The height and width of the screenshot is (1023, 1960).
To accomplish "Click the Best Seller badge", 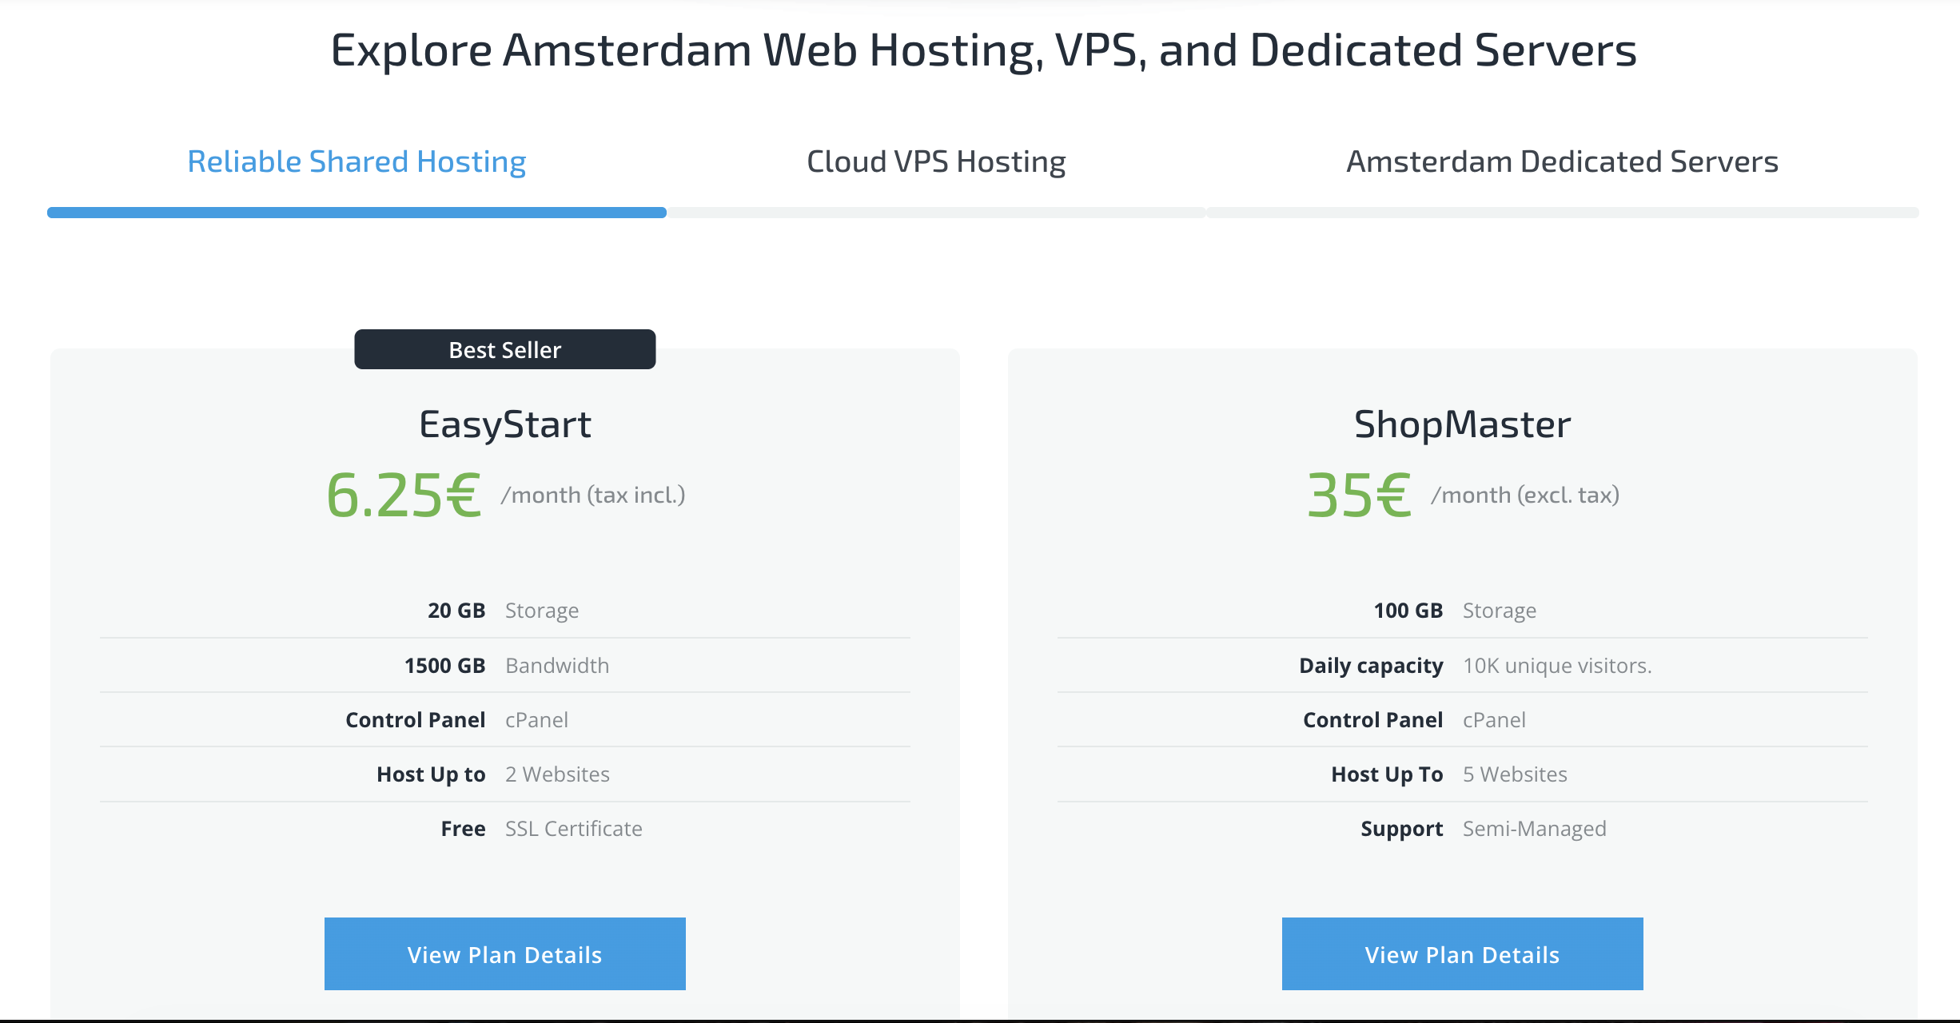I will 504,349.
